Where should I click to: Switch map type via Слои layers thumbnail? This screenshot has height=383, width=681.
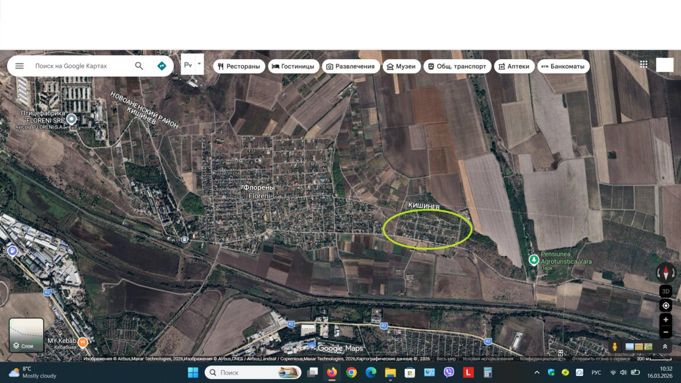[26, 335]
